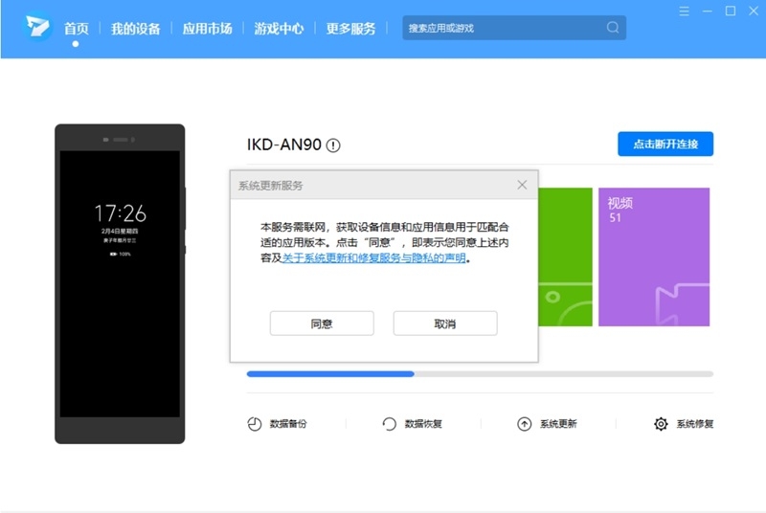
Task: Select the 系统修复 label
Action: click(x=695, y=424)
